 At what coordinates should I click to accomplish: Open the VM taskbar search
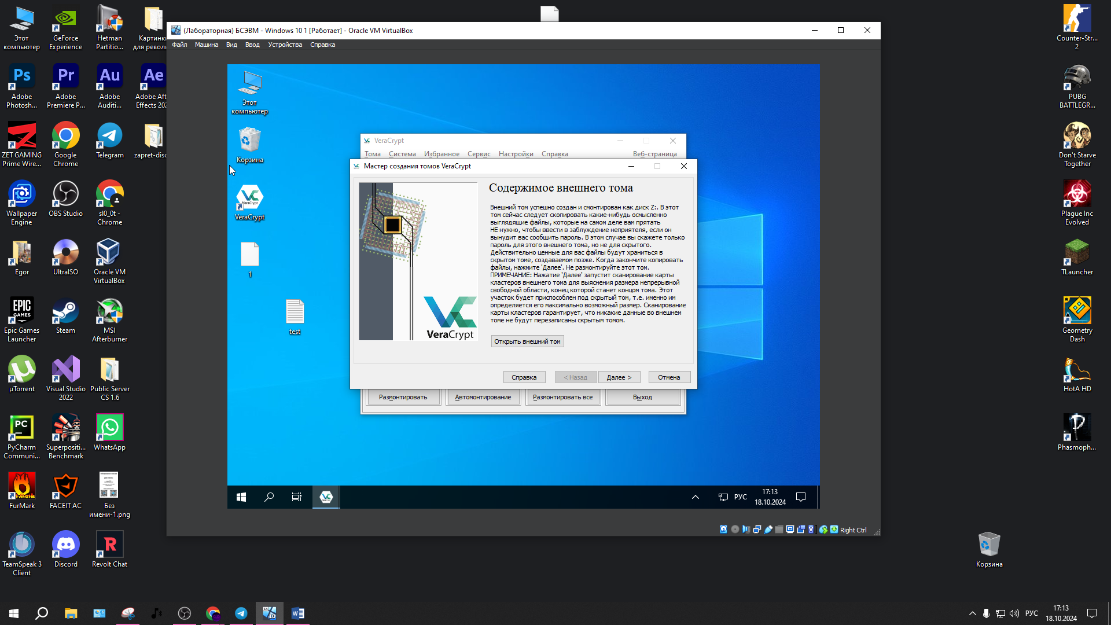coord(269,497)
